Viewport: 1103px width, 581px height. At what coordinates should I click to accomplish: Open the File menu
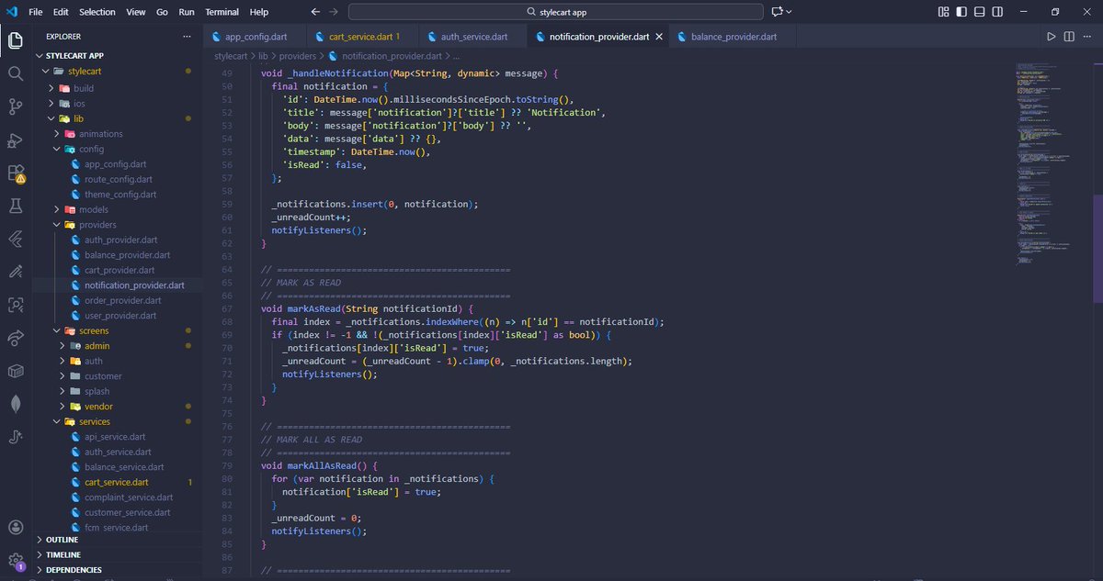36,12
